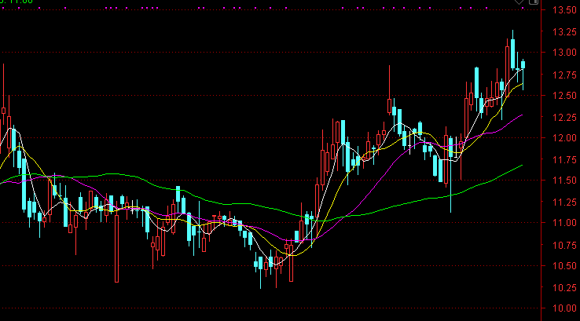Click the 11.00 price axis label
The image size is (580, 321).
tap(564, 223)
